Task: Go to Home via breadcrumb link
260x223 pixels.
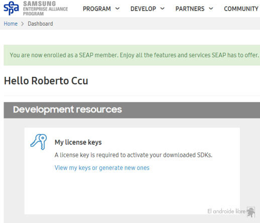Action: point(11,24)
